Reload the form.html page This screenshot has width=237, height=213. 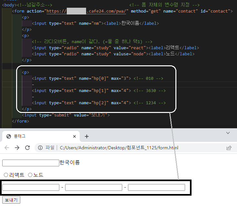pyautogui.click(x=27, y=148)
